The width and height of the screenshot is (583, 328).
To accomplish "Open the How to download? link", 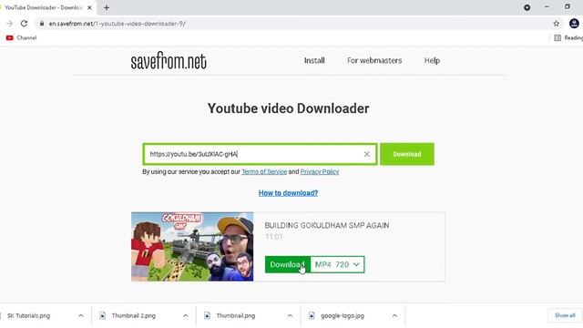I will click(288, 193).
